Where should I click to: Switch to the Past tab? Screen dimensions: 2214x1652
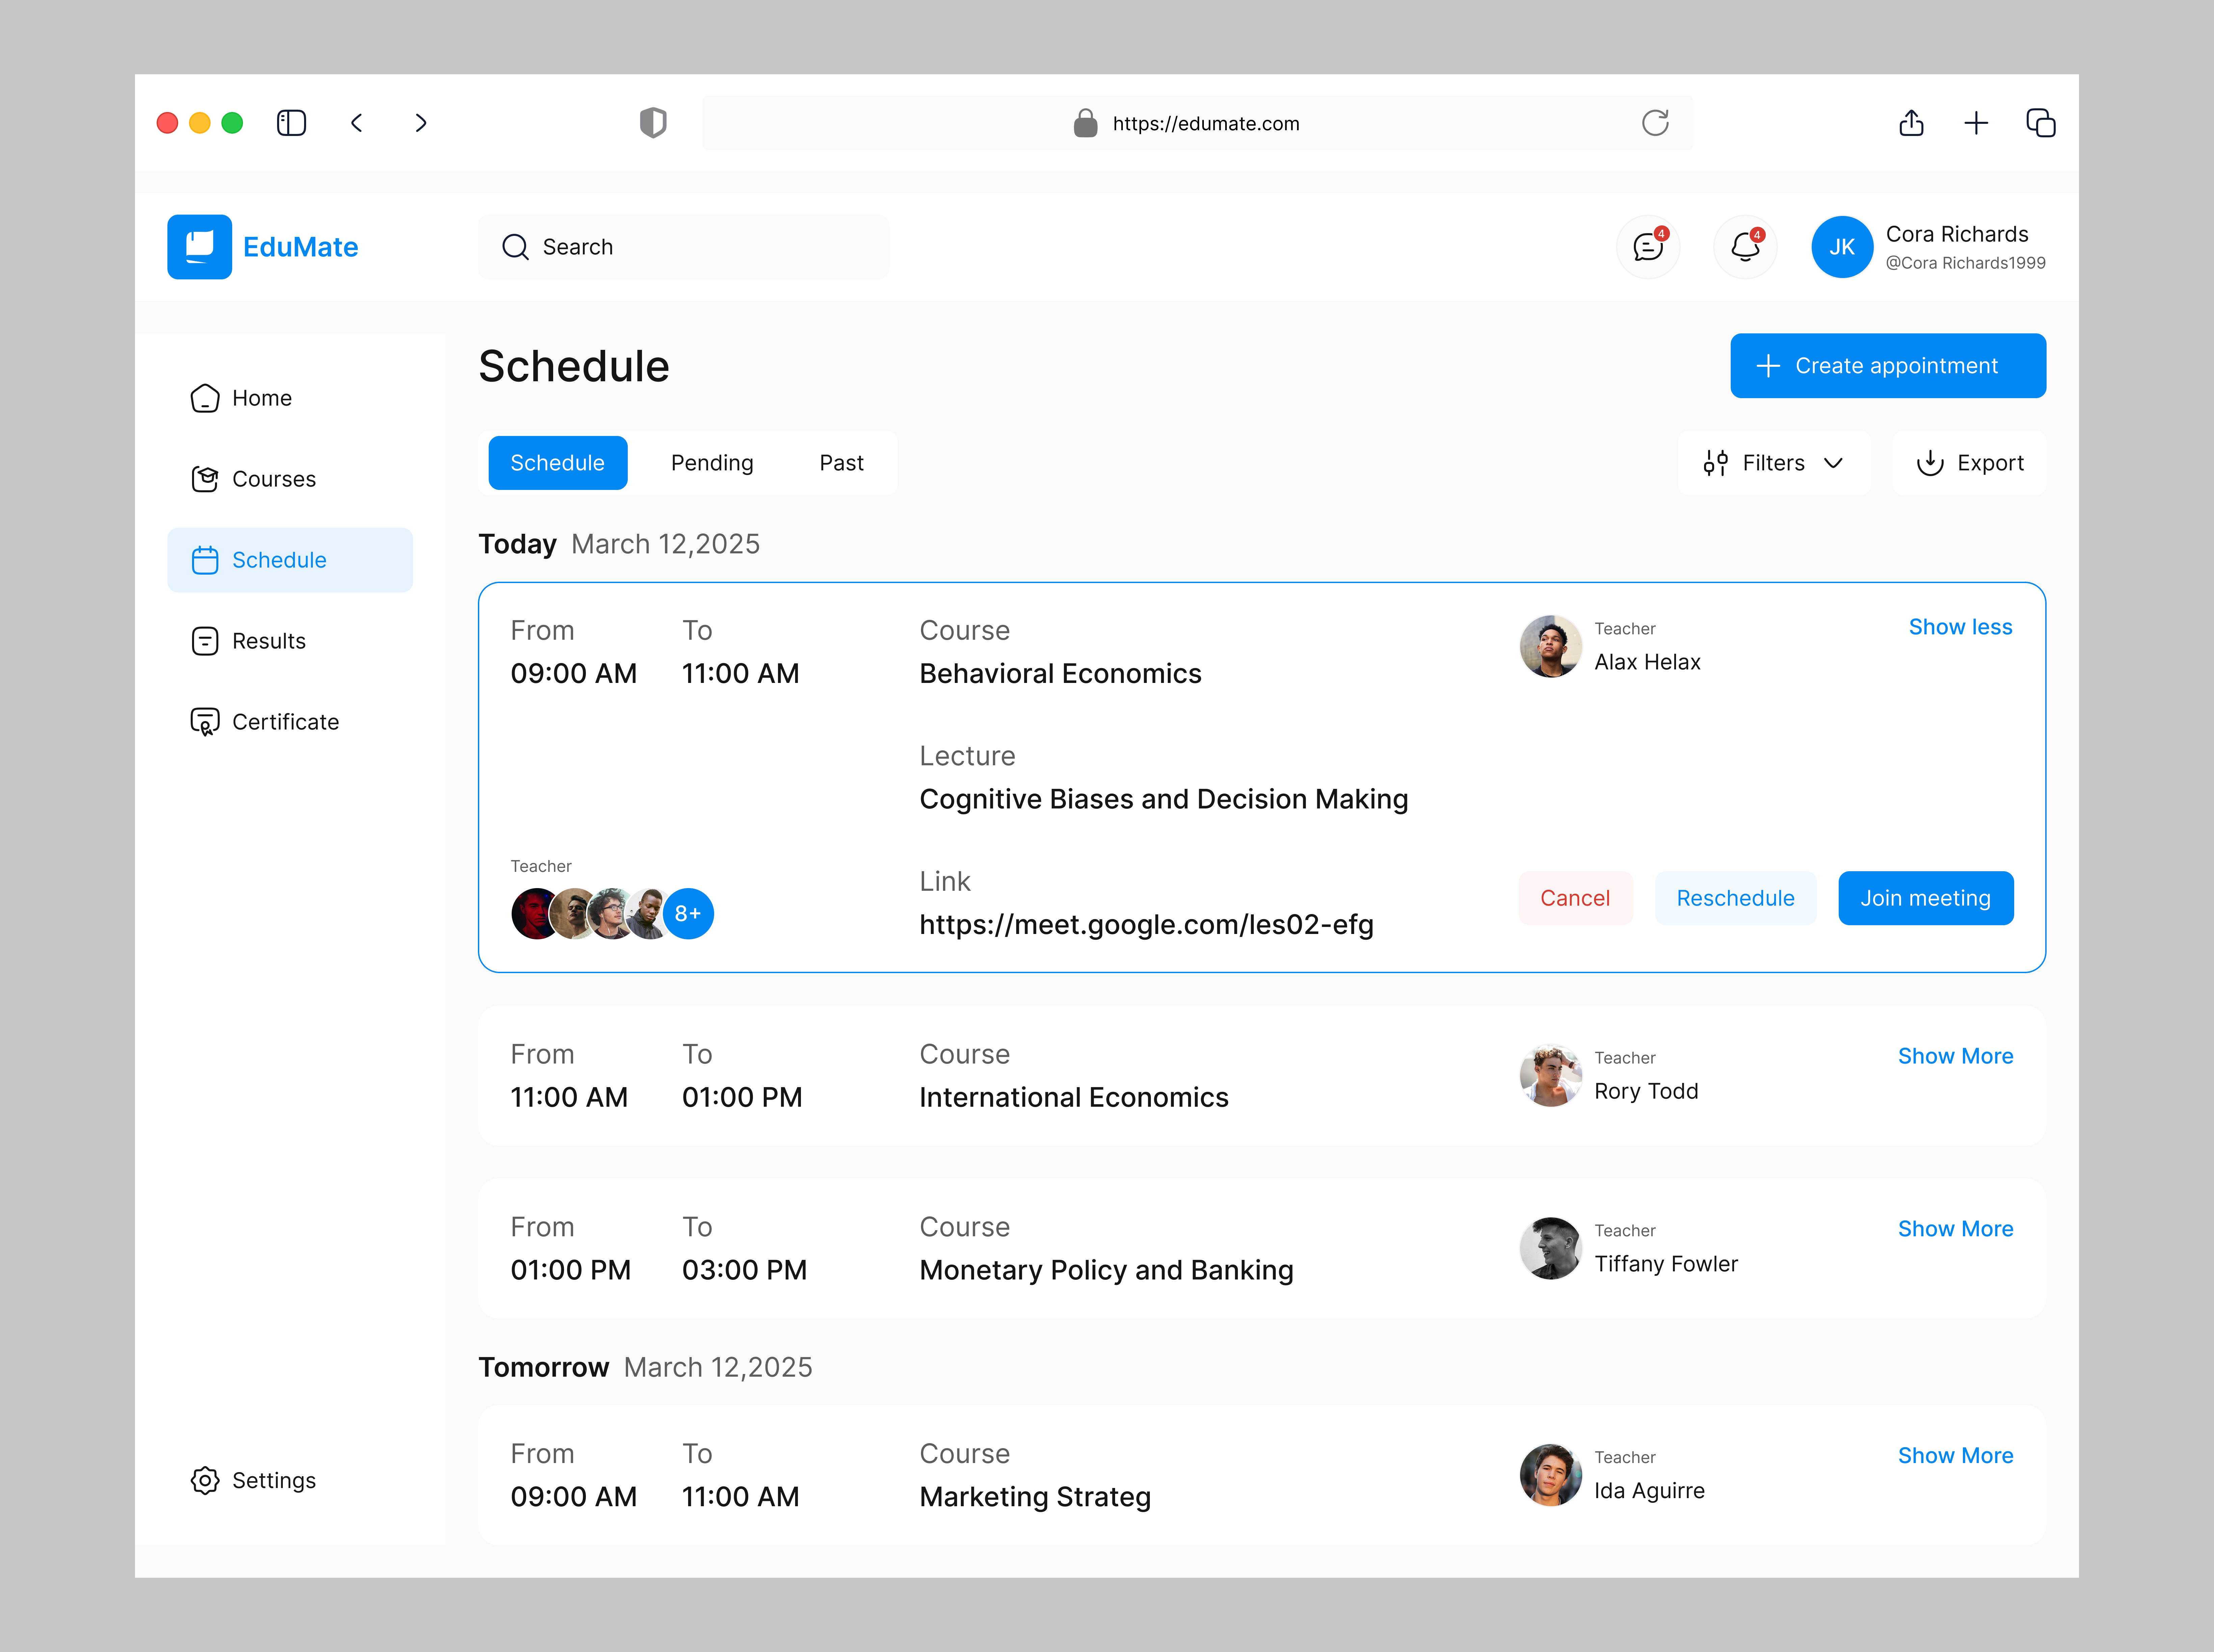pos(841,463)
